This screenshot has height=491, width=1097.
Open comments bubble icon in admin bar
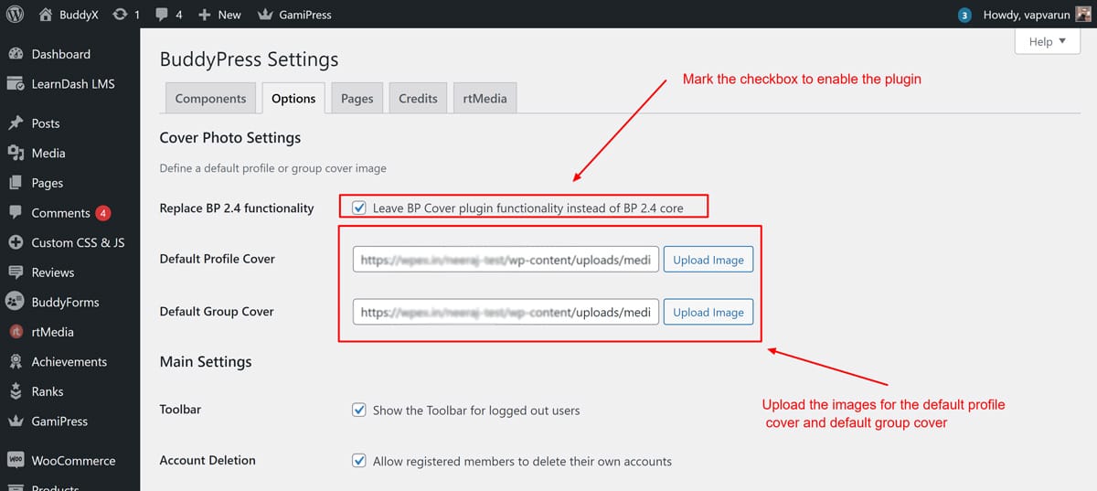coord(162,15)
